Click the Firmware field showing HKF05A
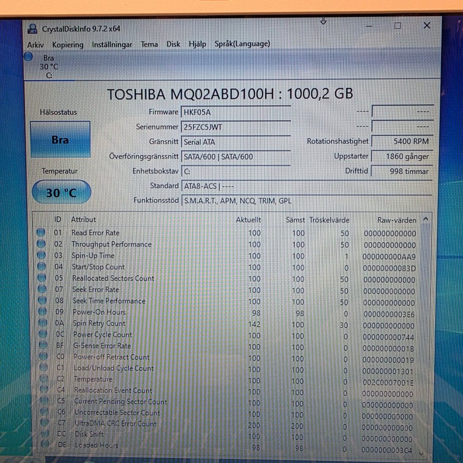Screen dimensions: 463x463 (235, 112)
